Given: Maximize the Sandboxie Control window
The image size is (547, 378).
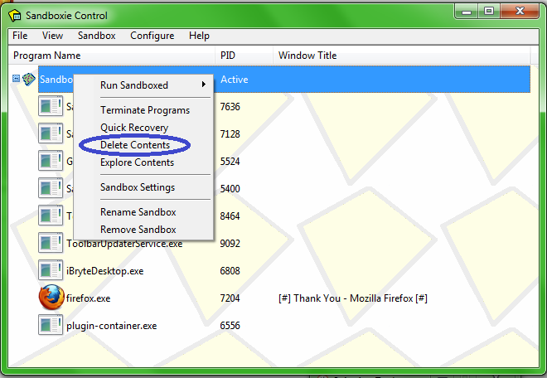Looking at the screenshot, I should tap(489, 12).
